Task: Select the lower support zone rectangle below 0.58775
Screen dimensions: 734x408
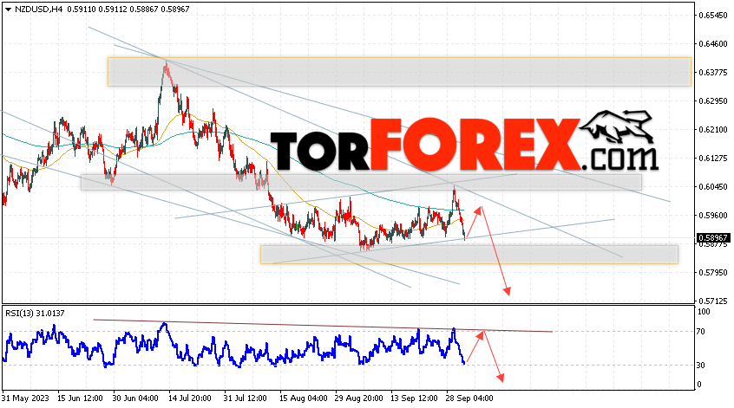Action: (x=469, y=254)
